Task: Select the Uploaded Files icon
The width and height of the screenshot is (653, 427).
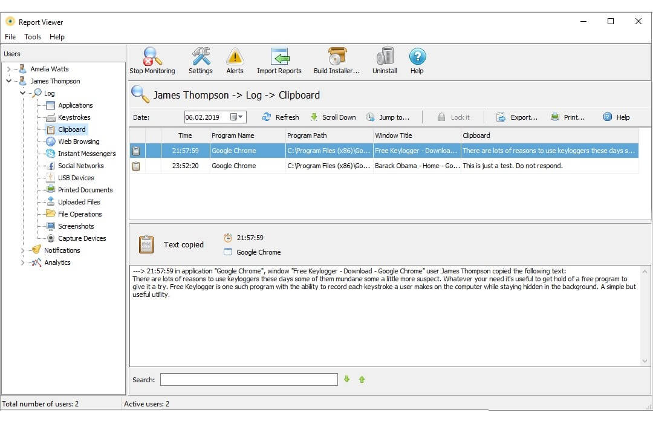Action: pyautogui.click(x=50, y=201)
